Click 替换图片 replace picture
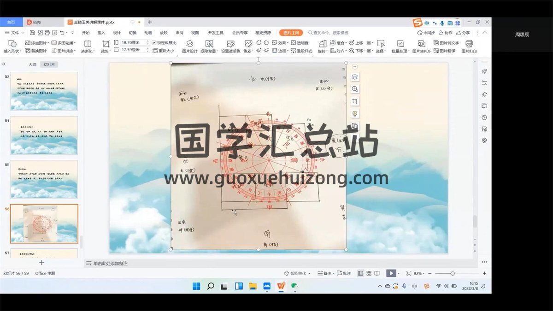The height and width of the screenshot is (311, 553). 36,51
